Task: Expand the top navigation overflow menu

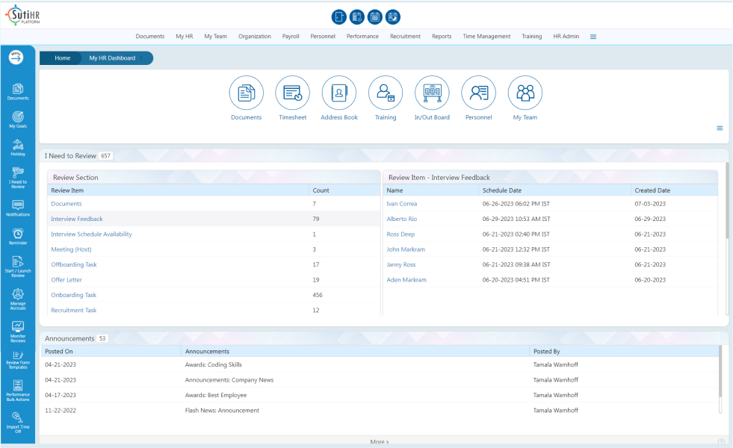Action: [x=593, y=37]
